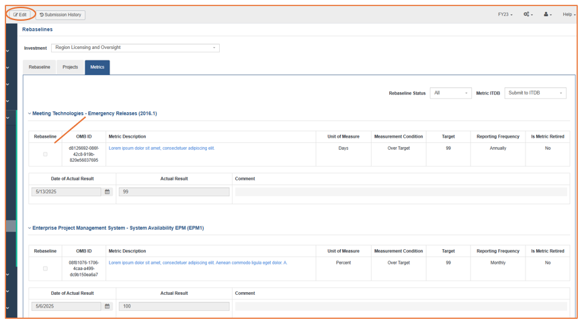Click the 5/6/2025 date field
The image size is (580, 319).
[67, 306]
